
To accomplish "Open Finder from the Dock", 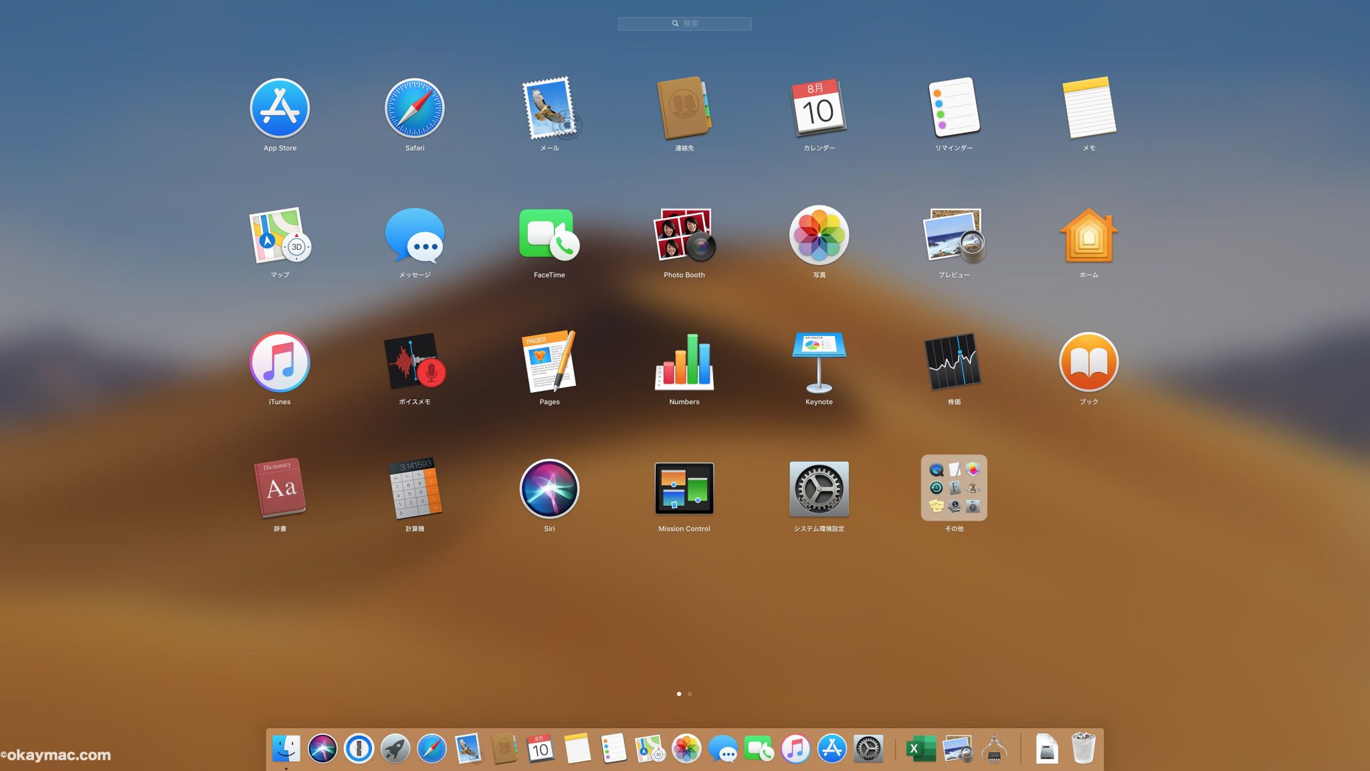I will tap(286, 748).
